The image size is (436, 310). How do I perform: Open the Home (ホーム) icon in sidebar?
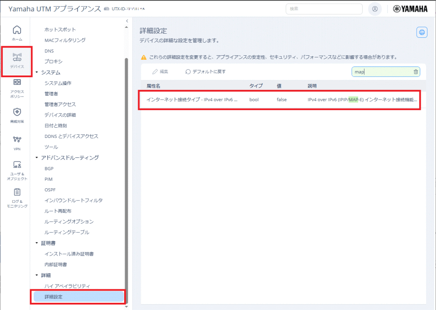(17, 31)
